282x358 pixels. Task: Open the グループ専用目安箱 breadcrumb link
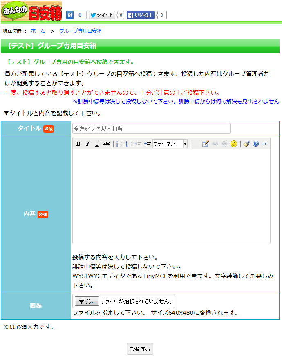[x=80, y=31]
